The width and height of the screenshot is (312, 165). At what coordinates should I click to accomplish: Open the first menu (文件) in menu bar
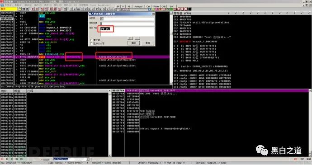tap(8, 5)
